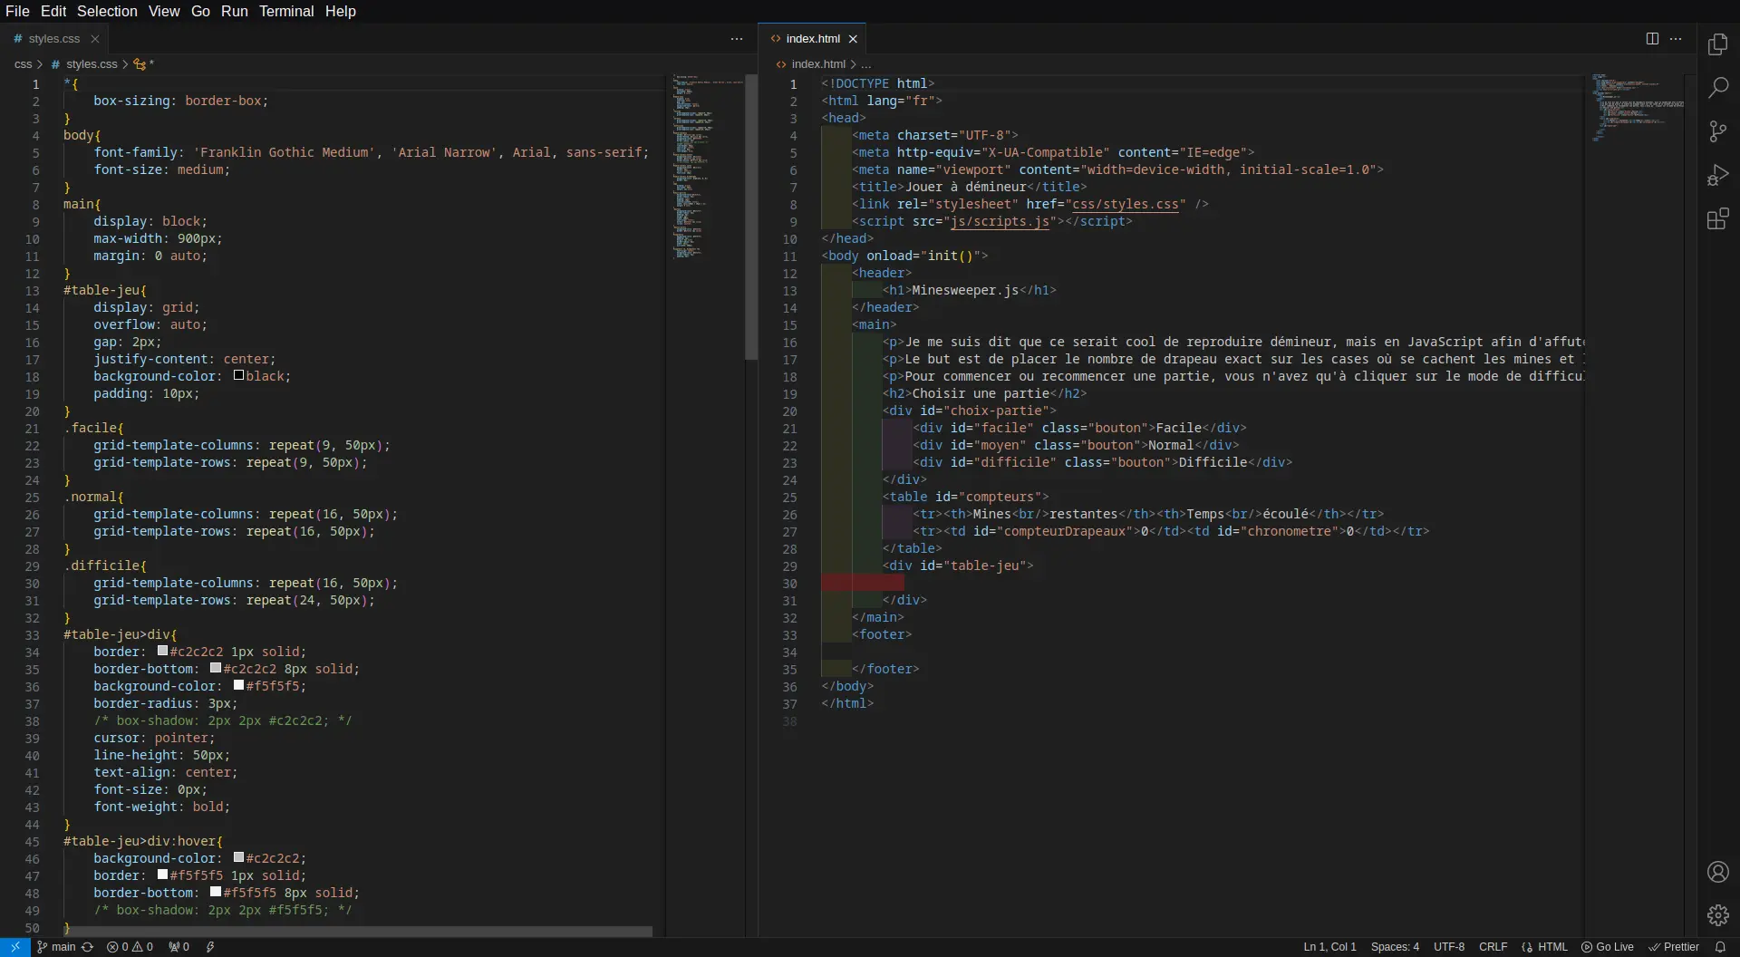Click the breadcrumb ellipsis after index.html
This screenshot has width=1740, height=957.
[865, 64]
